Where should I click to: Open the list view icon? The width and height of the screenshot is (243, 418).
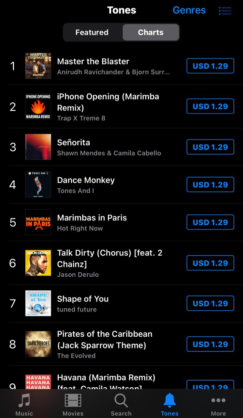[225, 10]
